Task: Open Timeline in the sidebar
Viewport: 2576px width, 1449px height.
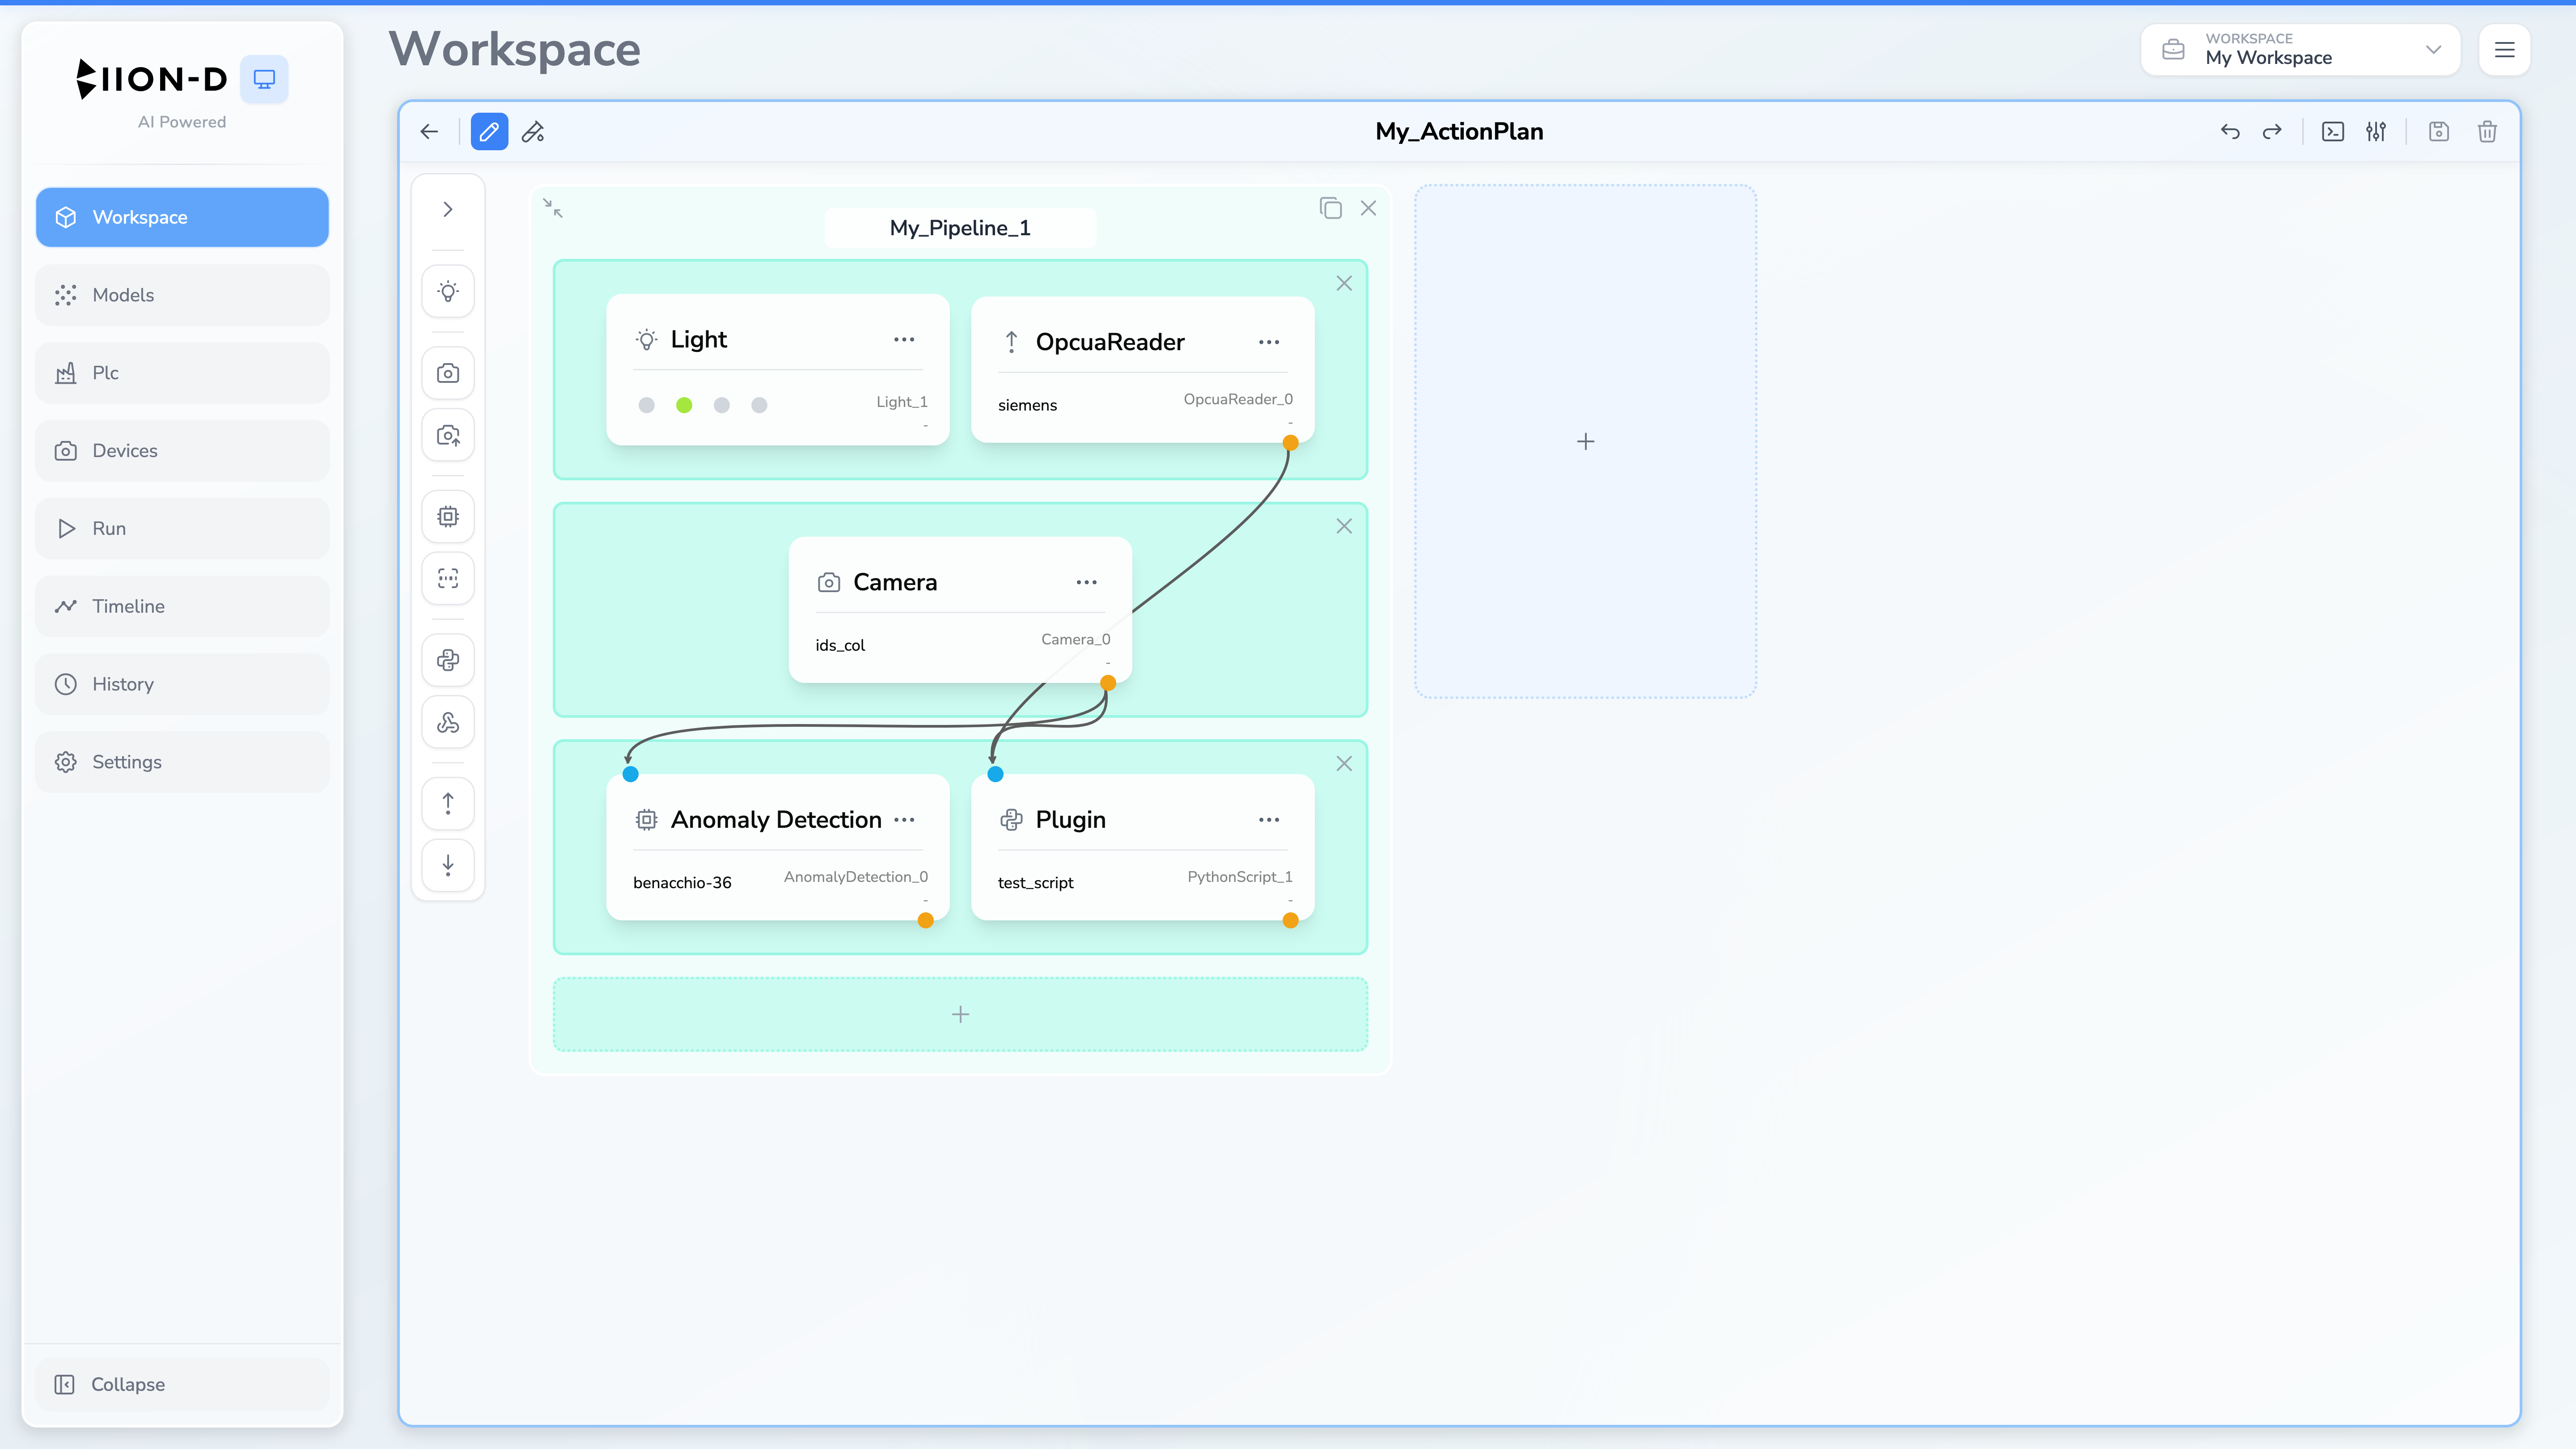Action: click(x=182, y=606)
